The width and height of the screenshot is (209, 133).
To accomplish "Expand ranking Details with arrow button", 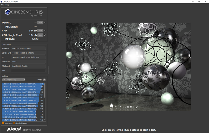I will (x=44, y=79).
